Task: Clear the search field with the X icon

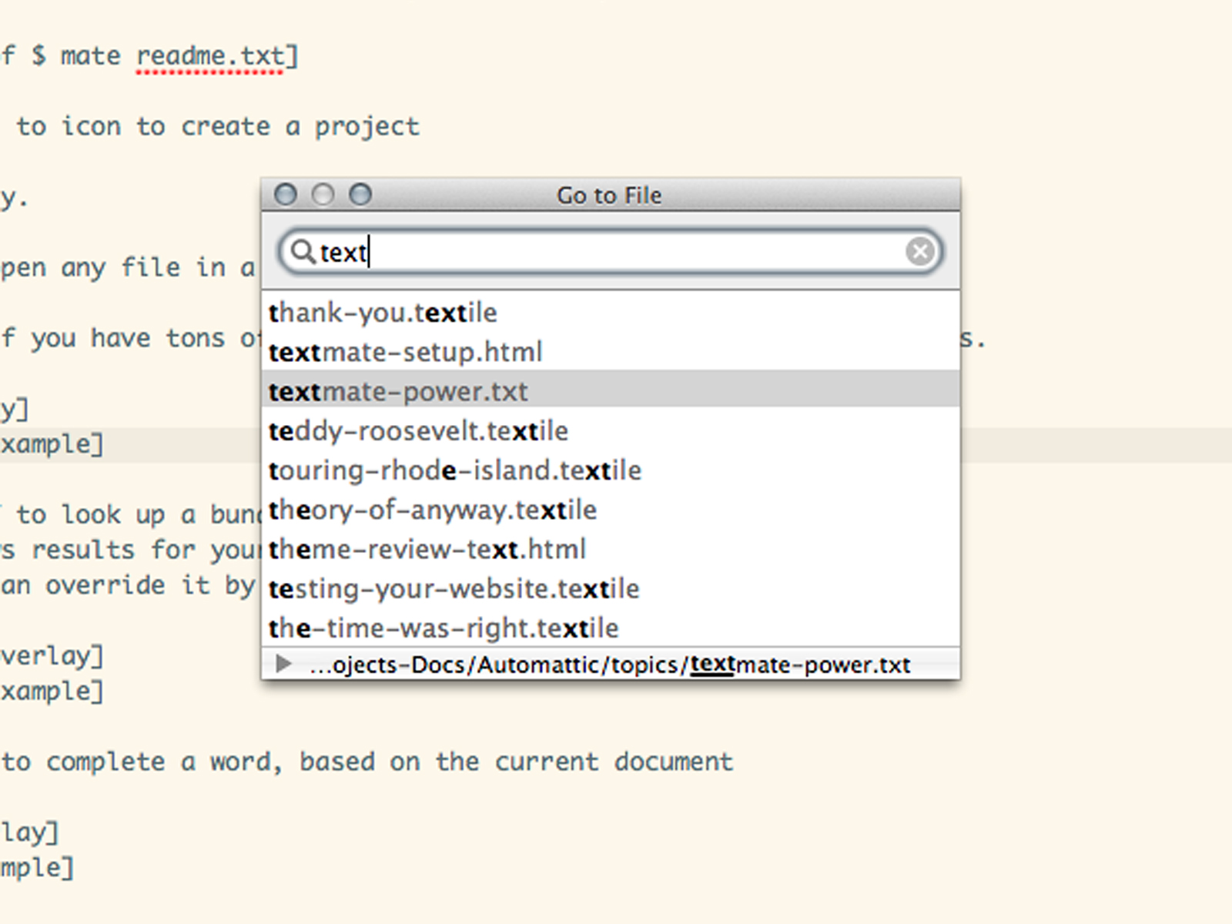Action: [x=919, y=251]
